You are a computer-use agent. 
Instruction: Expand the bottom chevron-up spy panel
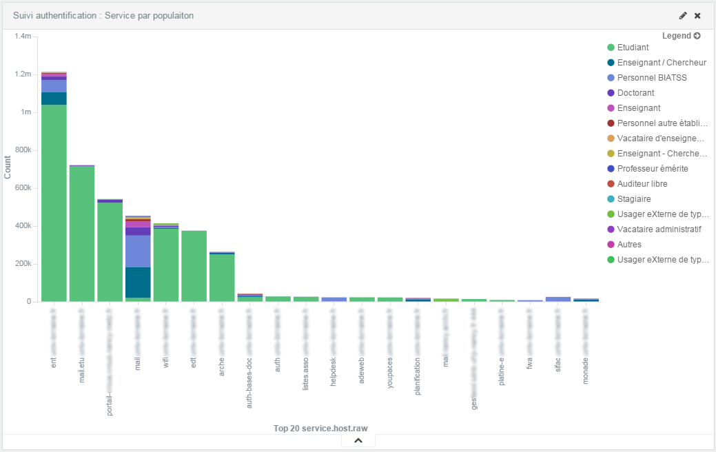(358, 441)
